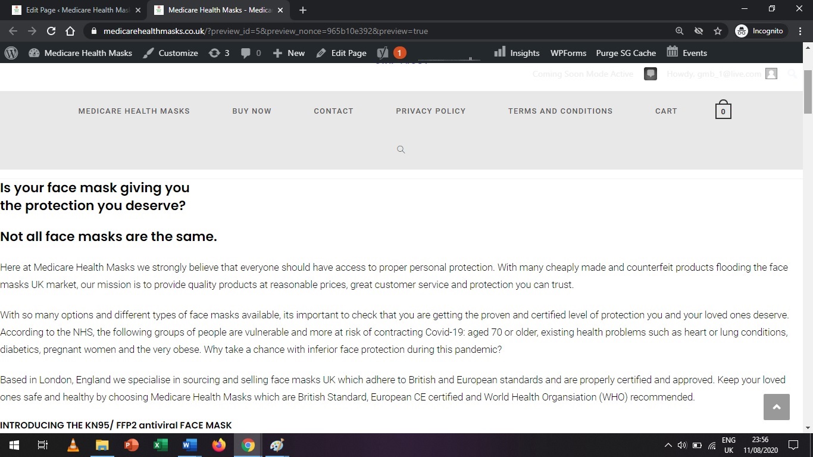Go to the browser home page
The image size is (813, 457).
70,31
